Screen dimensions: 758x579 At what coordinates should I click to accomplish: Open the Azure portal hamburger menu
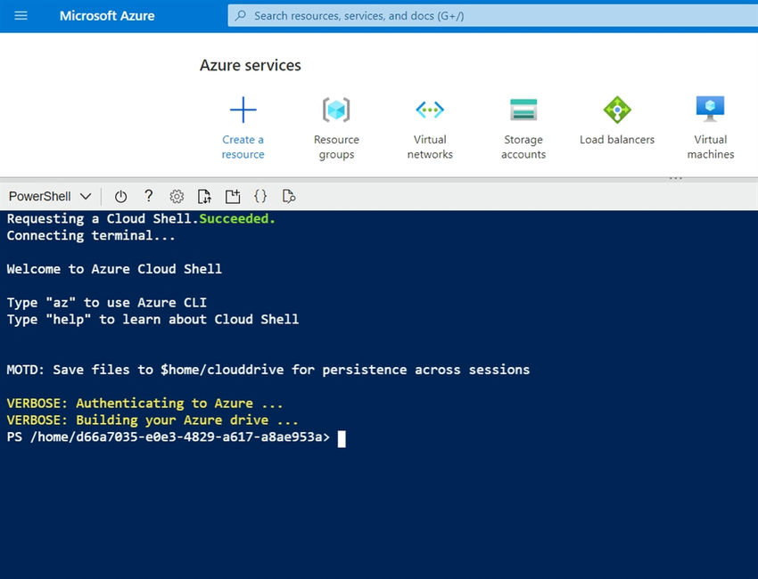point(21,15)
